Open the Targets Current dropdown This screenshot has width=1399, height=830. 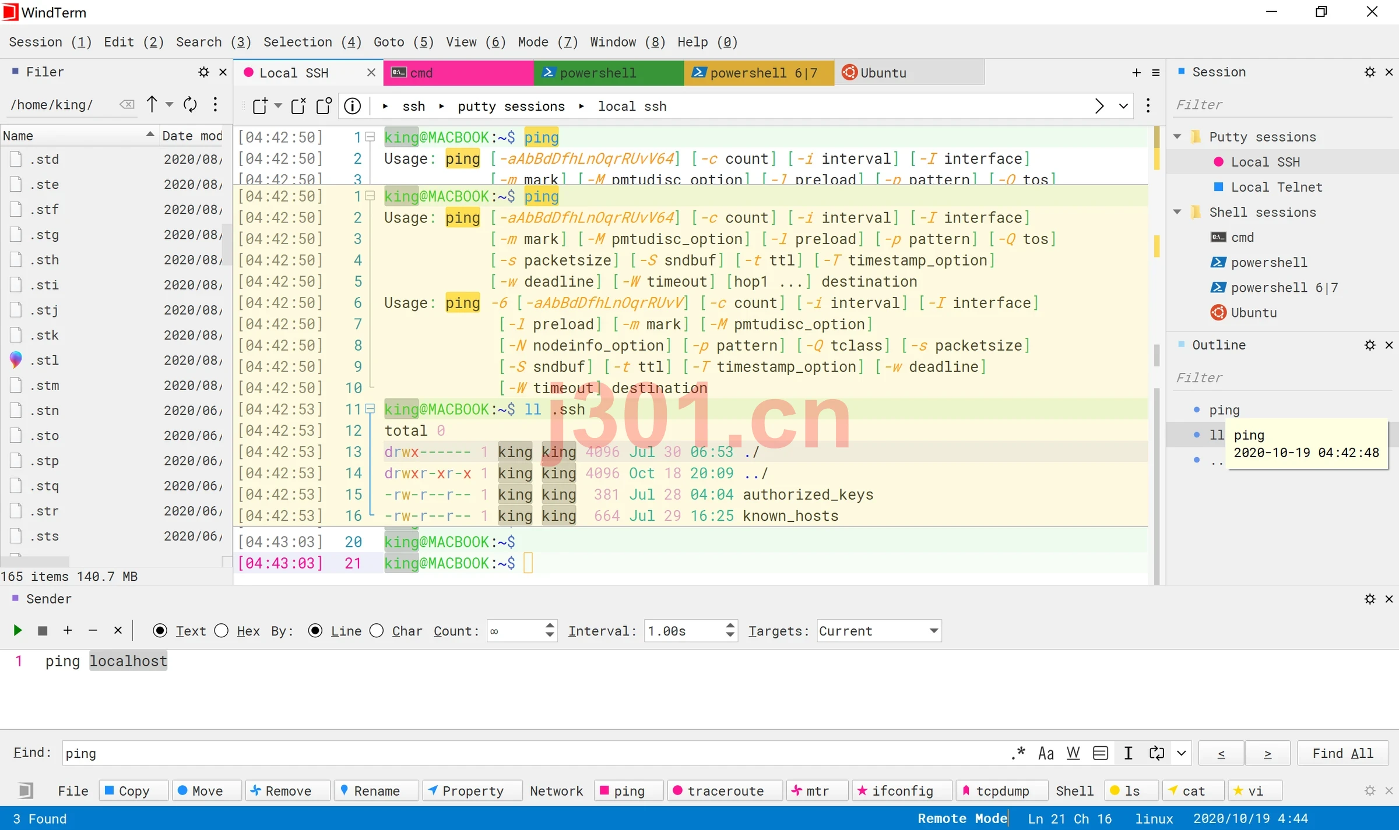(879, 631)
